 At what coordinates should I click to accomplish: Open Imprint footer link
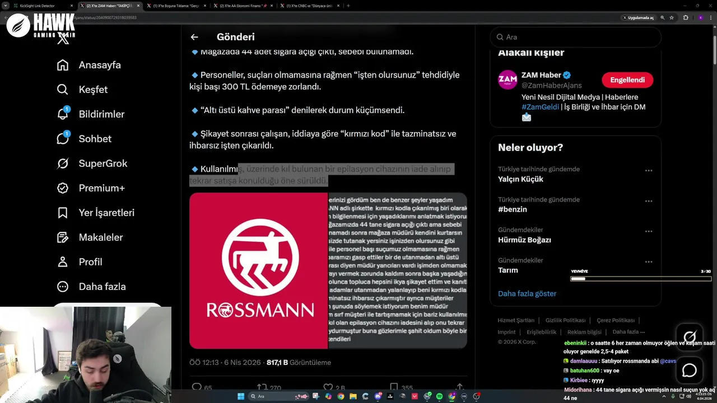(506, 332)
